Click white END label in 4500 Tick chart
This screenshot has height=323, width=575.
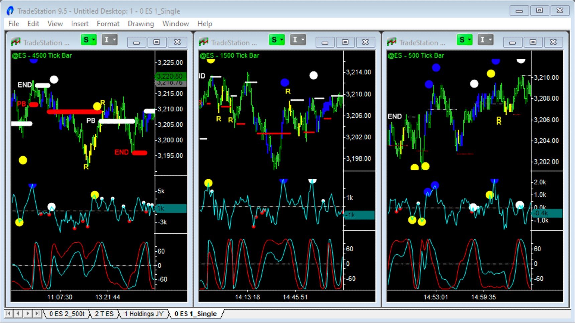click(x=25, y=85)
